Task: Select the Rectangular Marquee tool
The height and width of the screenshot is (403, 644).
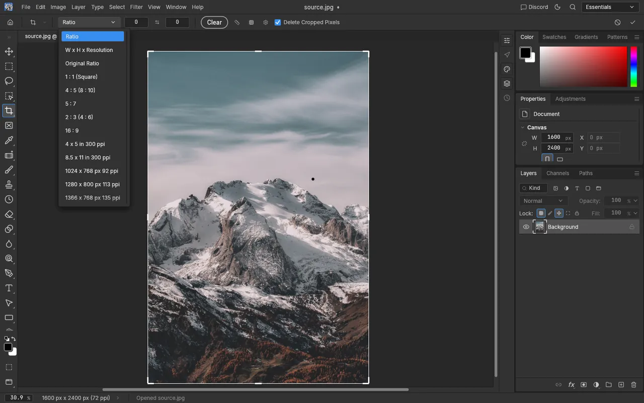Action: point(9,66)
